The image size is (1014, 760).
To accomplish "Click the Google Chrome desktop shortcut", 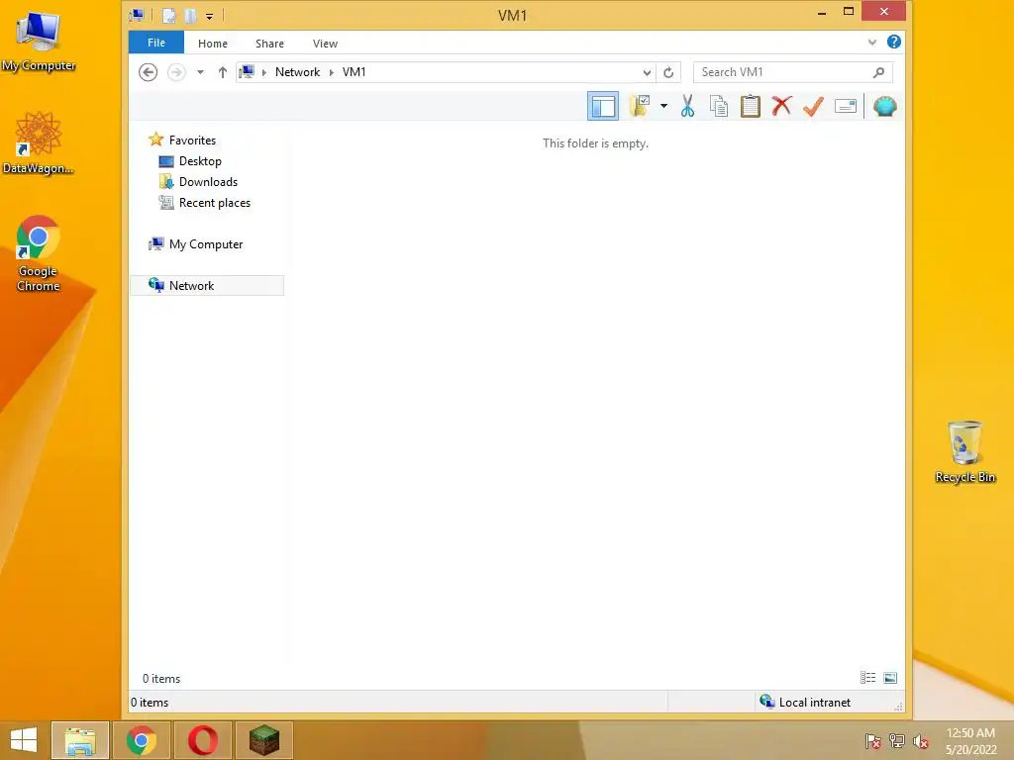I will coord(39,253).
